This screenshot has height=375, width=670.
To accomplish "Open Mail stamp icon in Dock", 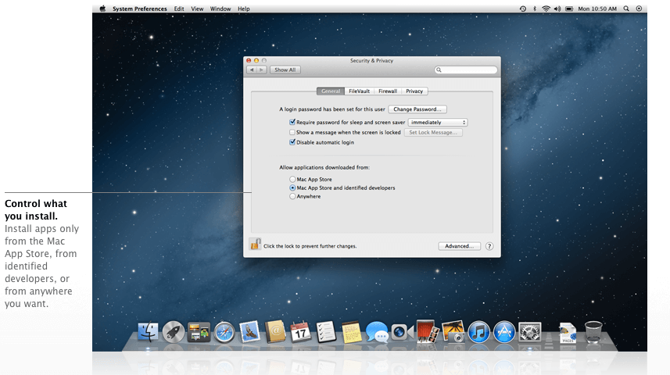I will 250,332.
